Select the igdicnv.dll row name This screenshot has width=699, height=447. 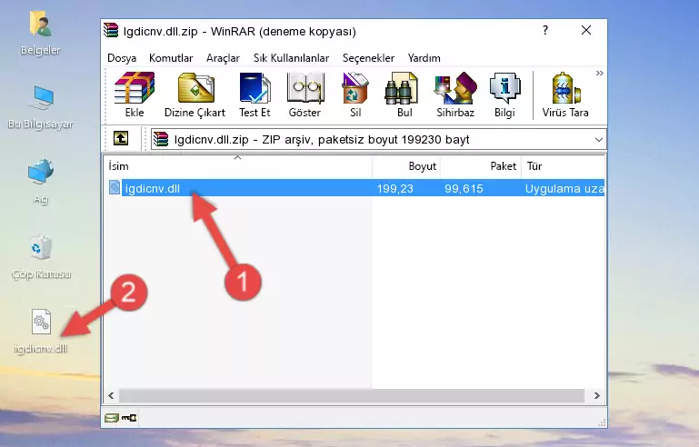click(153, 188)
